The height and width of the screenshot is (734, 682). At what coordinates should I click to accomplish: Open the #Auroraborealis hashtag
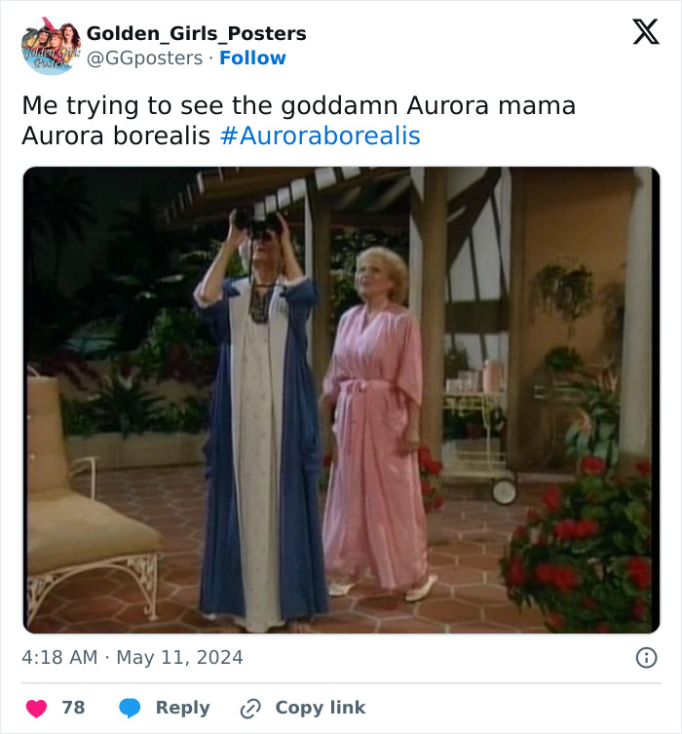click(321, 135)
